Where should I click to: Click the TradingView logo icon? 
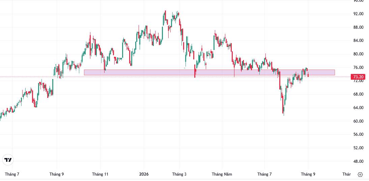(x=8, y=160)
